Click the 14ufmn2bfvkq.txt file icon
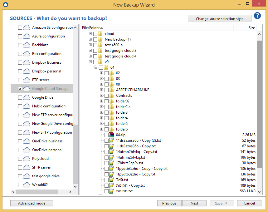Screen dimensions: 268x212 pos(112,157)
